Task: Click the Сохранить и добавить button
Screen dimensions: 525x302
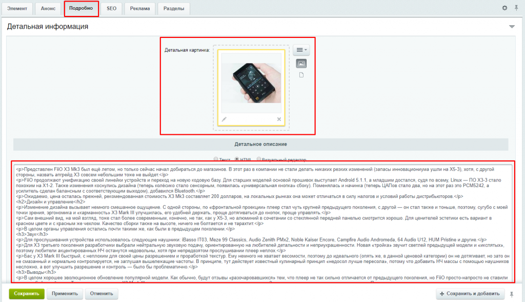Action: [470, 294]
